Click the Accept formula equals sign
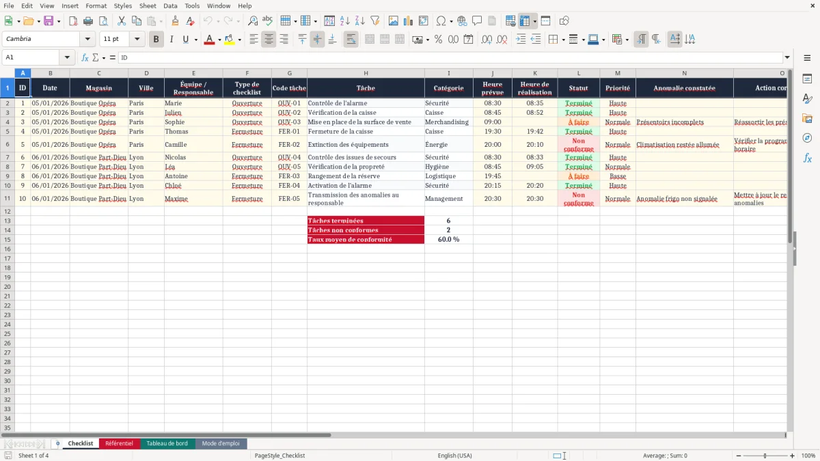Viewport: 820px width, 461px height. pos(113,57)
